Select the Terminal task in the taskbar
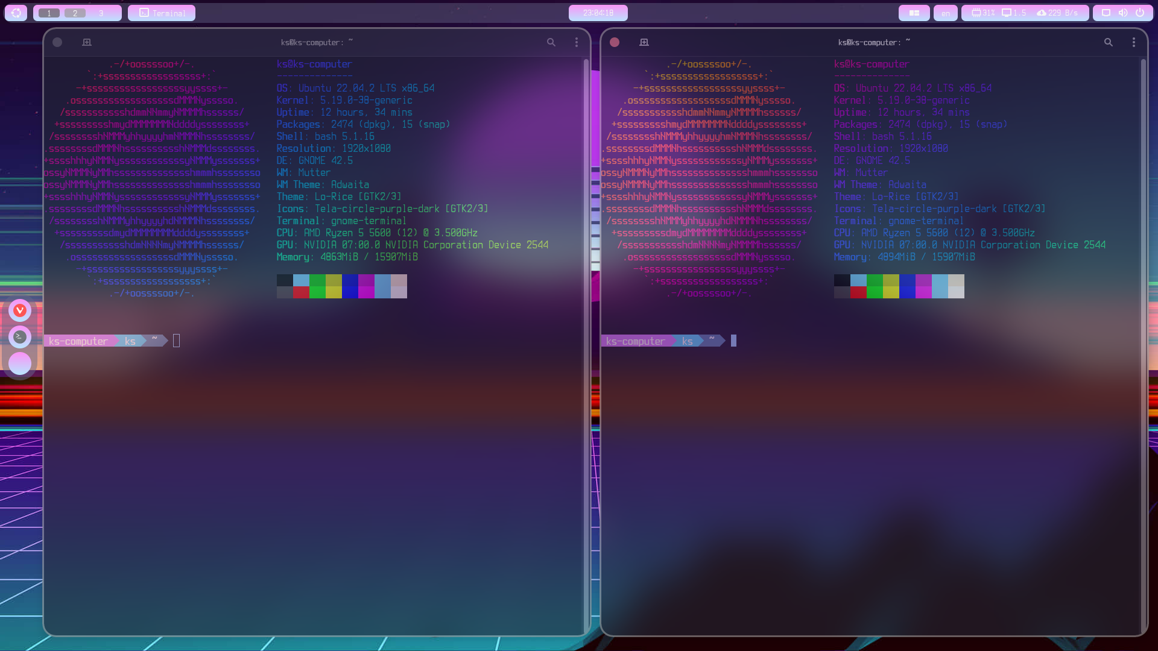Image resolution: width=1158 pixels, height=651 pixels. pyautogui.click(x=161, y=13)
